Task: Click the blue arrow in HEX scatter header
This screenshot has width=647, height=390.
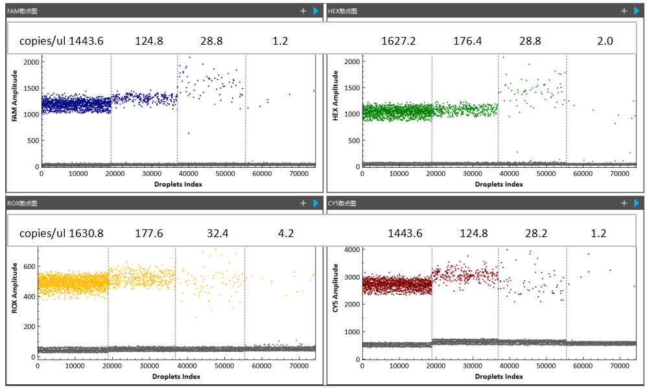Action: click(637, 11)
